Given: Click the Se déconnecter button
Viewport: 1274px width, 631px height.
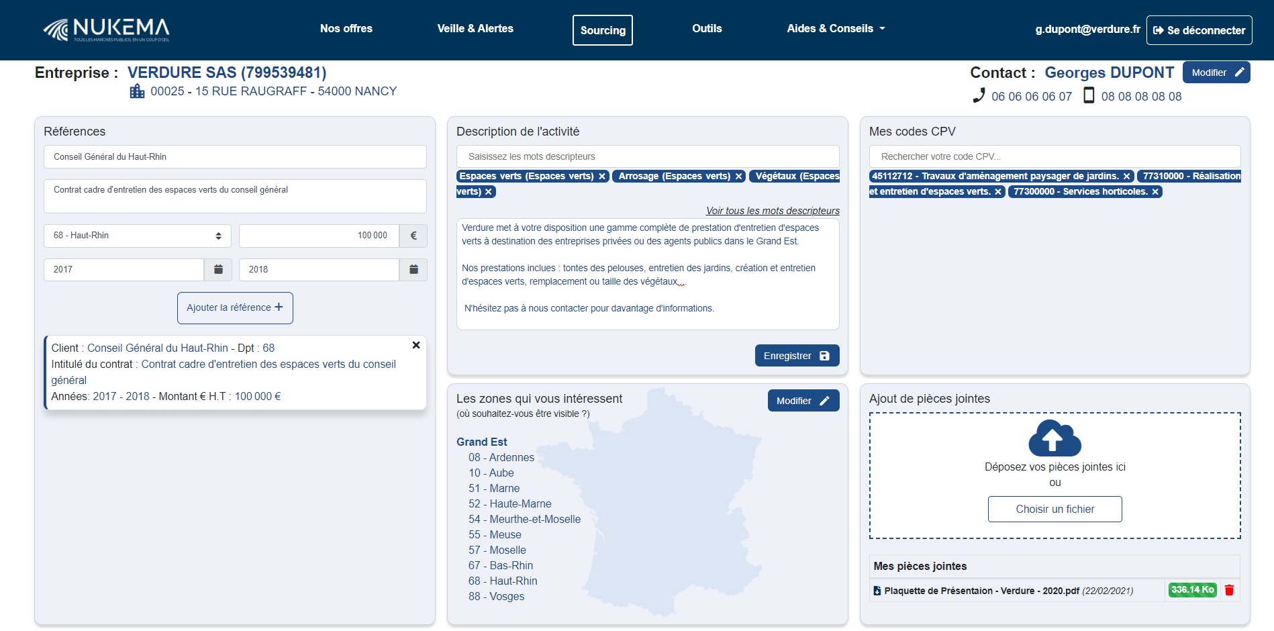Looking at the screenshot, I should tap(1199, 30).
